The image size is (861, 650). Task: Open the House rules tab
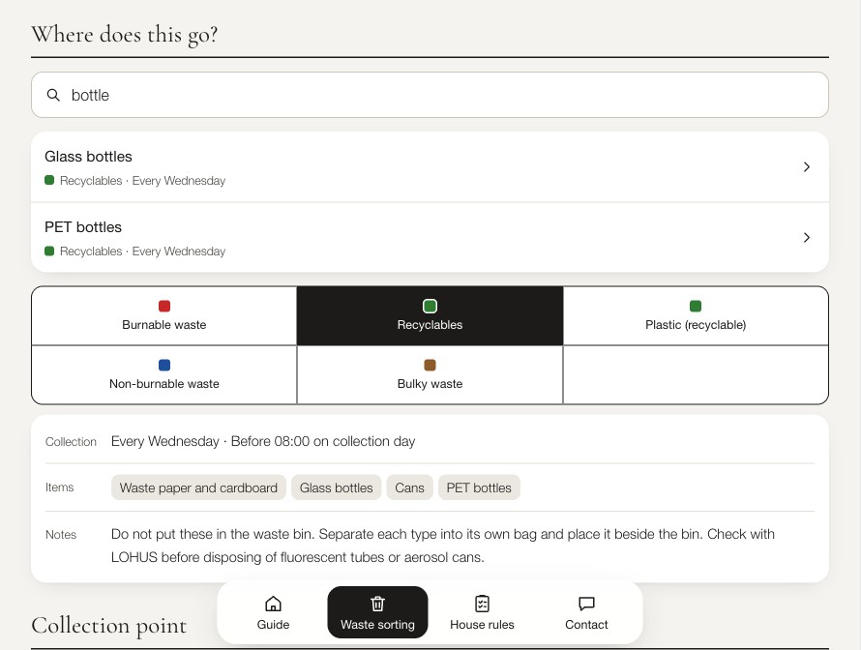tap(482, 612)
